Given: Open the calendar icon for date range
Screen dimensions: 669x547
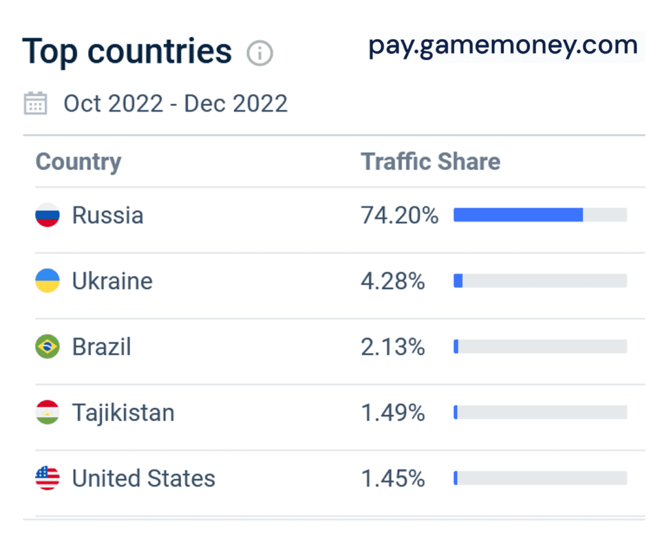Looking at the screenshot, I should click(x=35, y=103).
